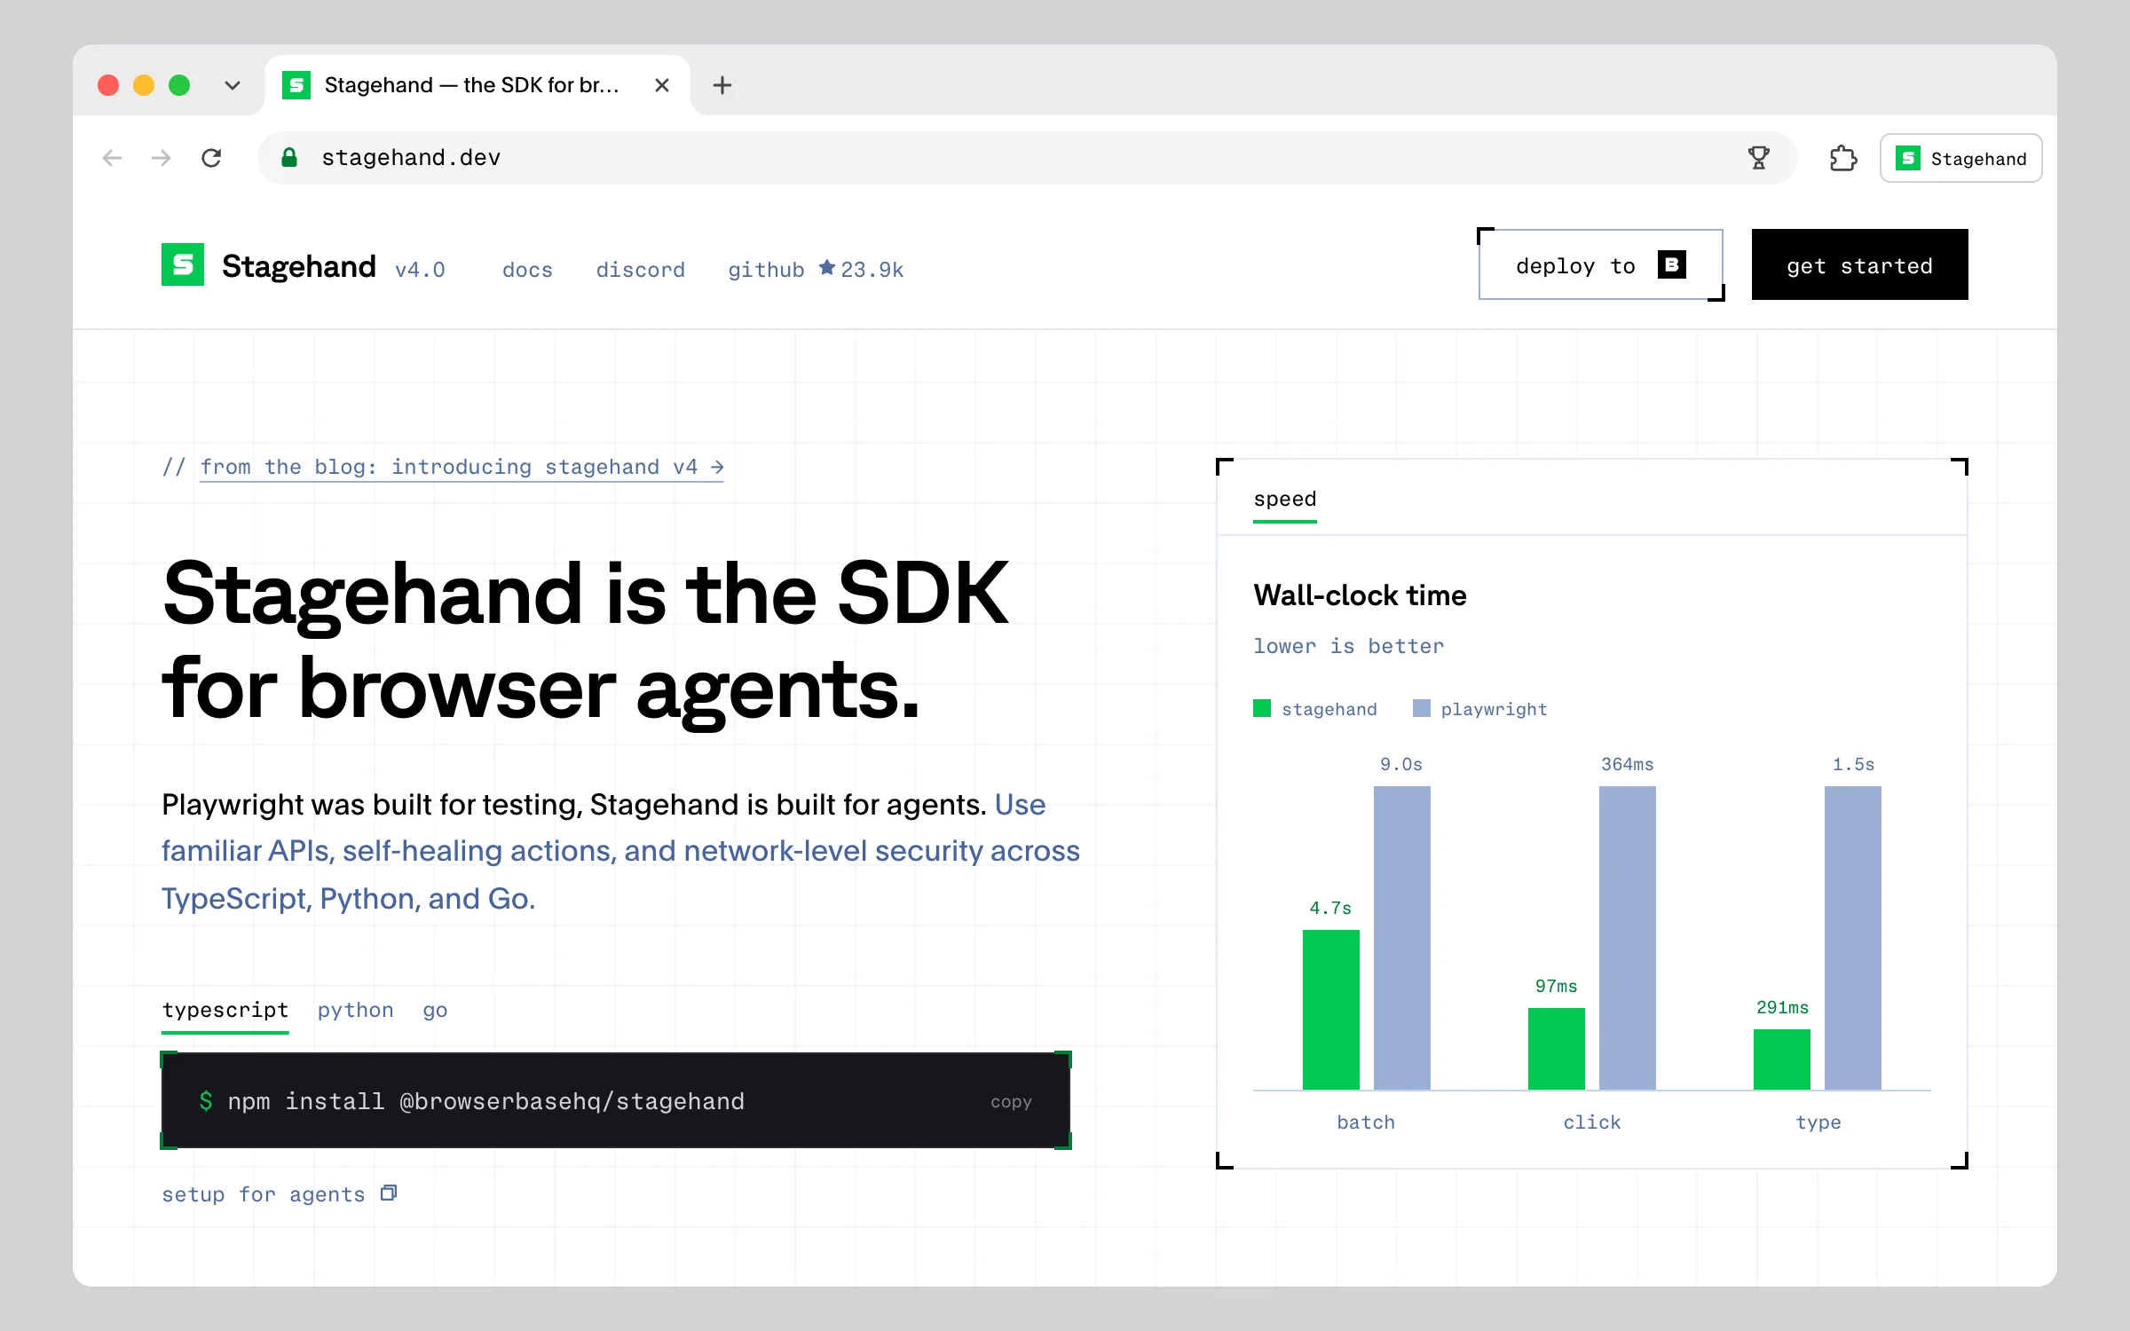Click the lower is better caption

pyautogui.click(x=1348, y=646)
